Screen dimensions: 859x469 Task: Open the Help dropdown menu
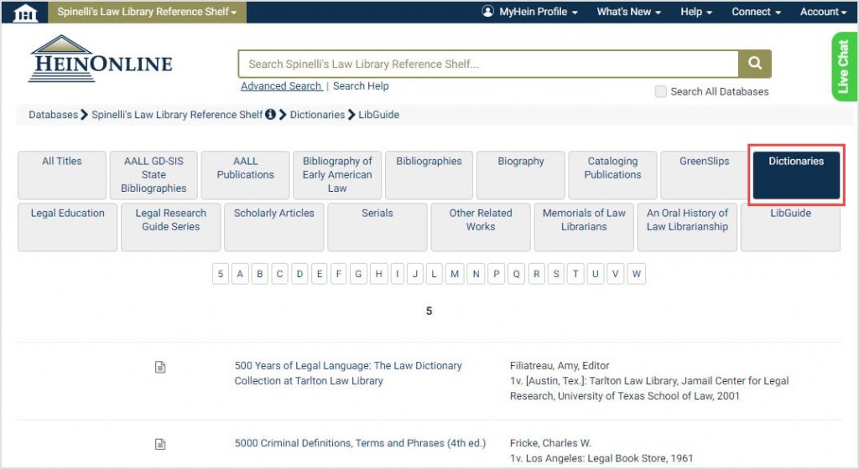tap(696, 12)
